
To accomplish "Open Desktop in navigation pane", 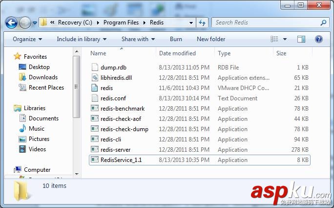I will click(39, 67).
